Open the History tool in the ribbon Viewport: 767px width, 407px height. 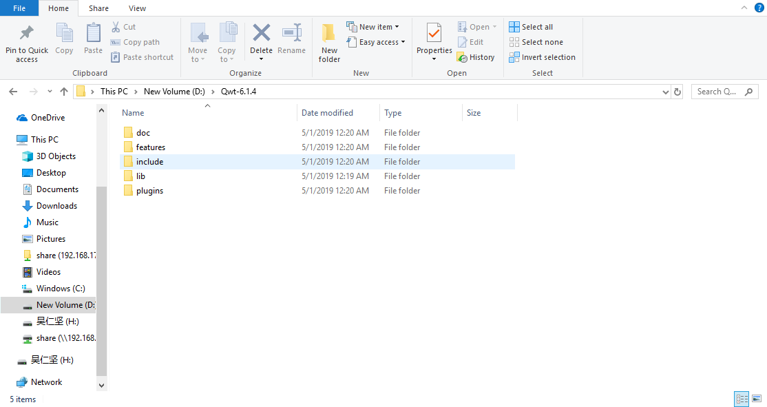tap(476, 57)
